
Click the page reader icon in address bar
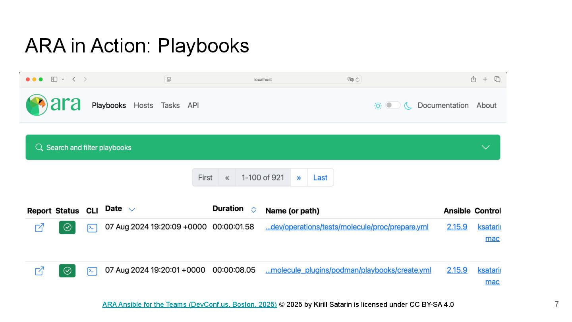tap(169, 80)
